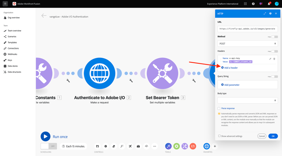Toggle the map switch for Method
The width and height of the screenshot is (282, 156).
pyautogui.click(x=274, y=37)
